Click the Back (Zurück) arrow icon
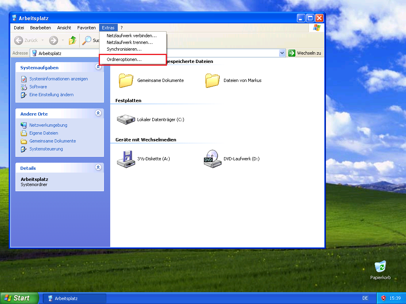 point(18,40)
